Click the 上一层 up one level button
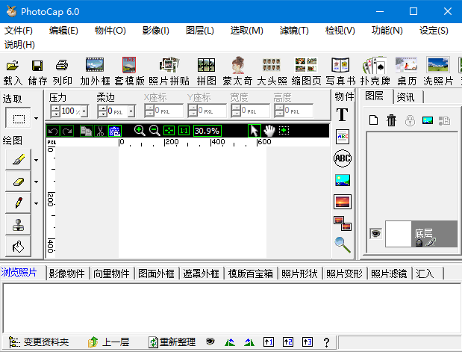 109,342
